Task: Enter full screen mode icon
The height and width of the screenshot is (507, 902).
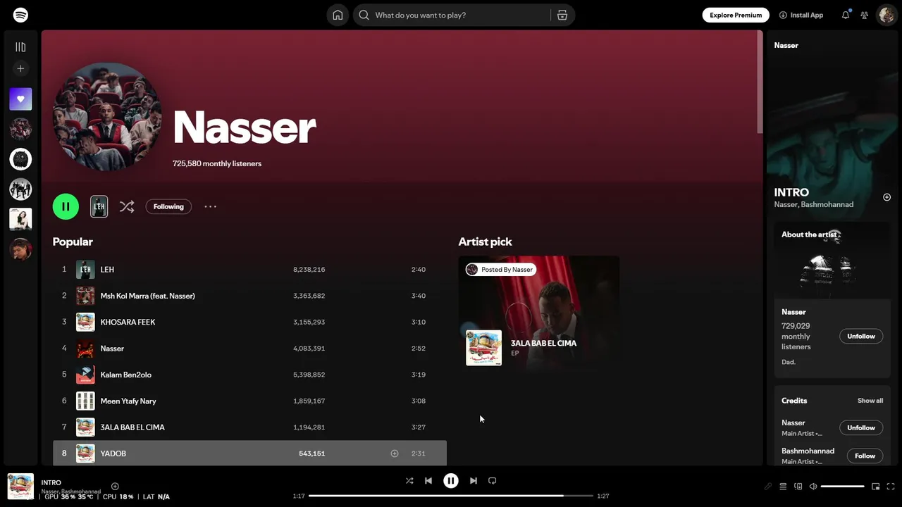Action: pos(891,487)
